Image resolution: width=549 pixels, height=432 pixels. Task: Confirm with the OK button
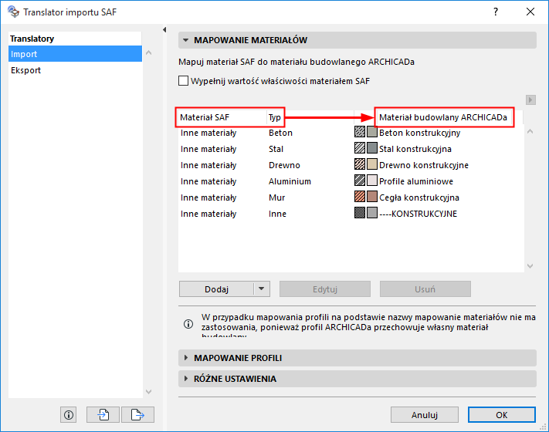point(502,415)
